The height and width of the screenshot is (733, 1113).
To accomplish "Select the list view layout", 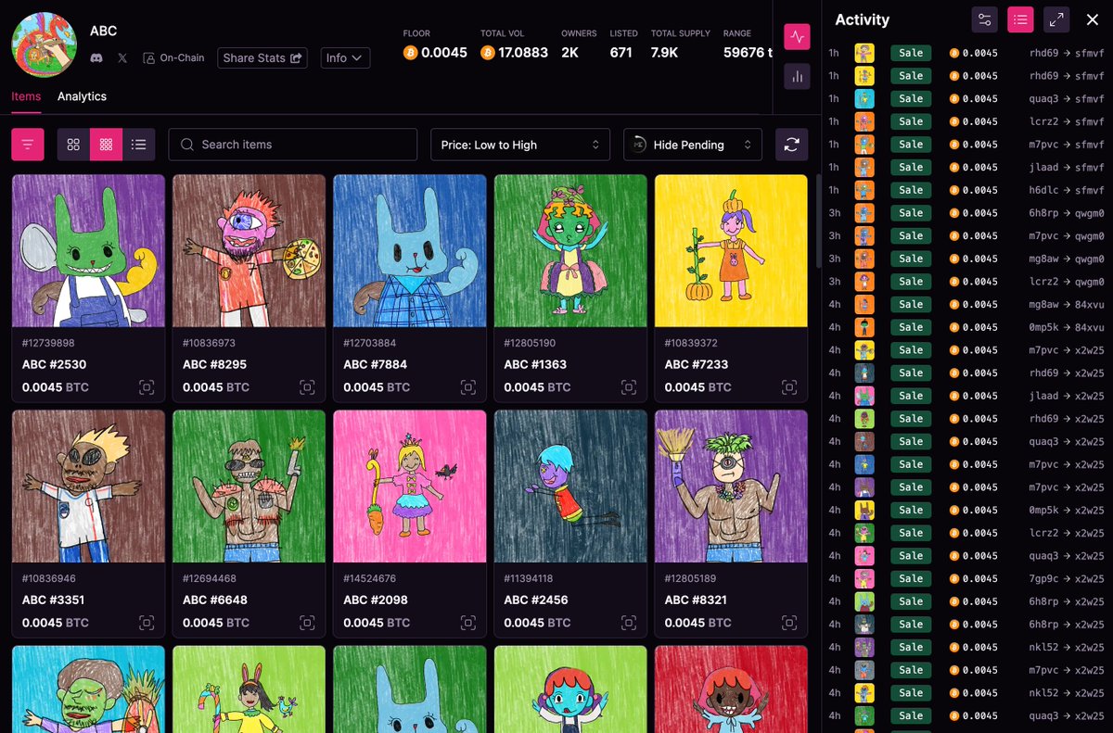I will point(138,145).
